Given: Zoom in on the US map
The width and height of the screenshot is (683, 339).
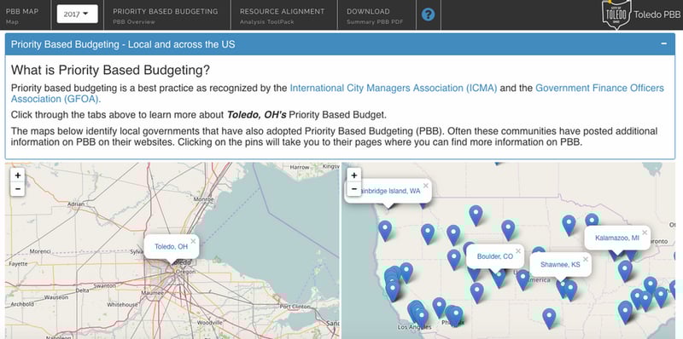Looking at the screenshot, I should click(x=353, y=175).
